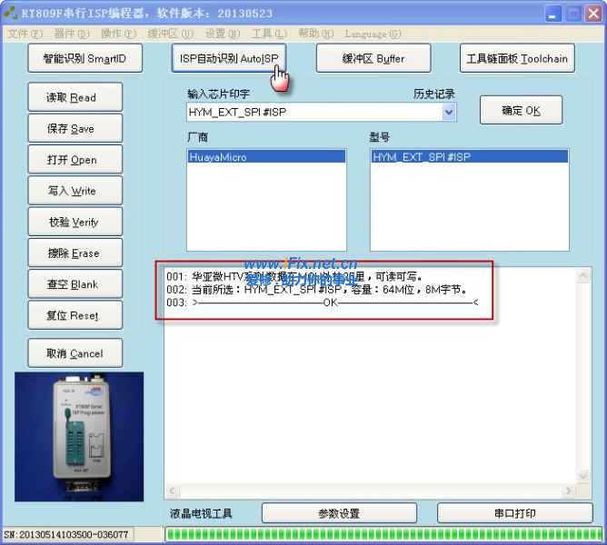Expand the chip marking history dropdown
Viewport: 607px width, 545px height.
448,113
